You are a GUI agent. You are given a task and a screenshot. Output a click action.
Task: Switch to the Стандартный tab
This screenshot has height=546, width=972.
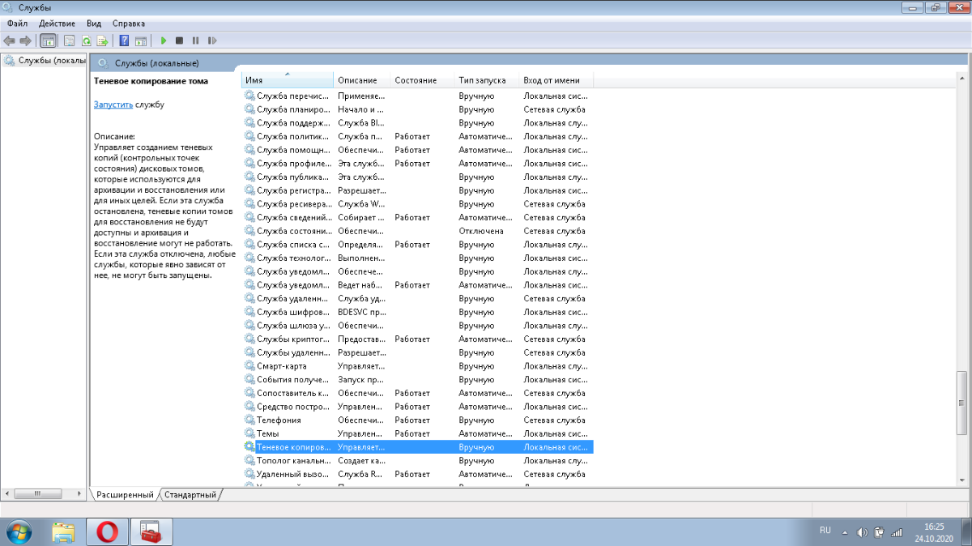coord(191,494)
